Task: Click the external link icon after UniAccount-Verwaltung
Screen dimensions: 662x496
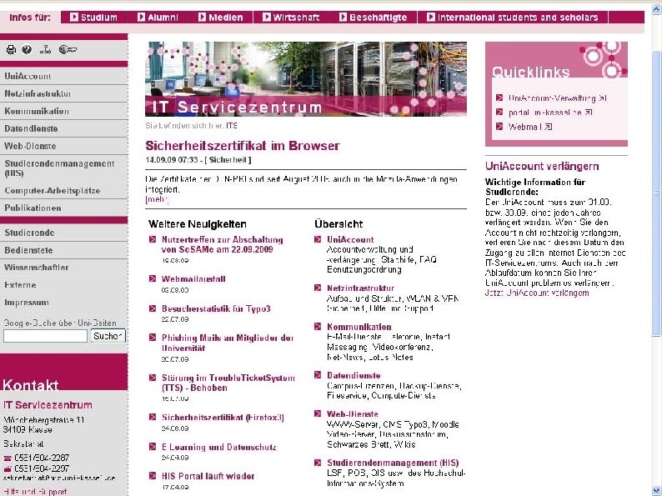Action: click(x=603, y=98)
